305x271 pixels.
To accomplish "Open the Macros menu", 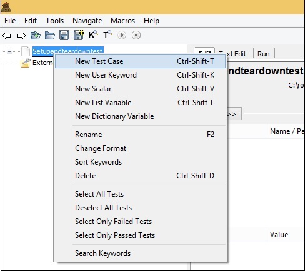I will (x=122, y=21).
